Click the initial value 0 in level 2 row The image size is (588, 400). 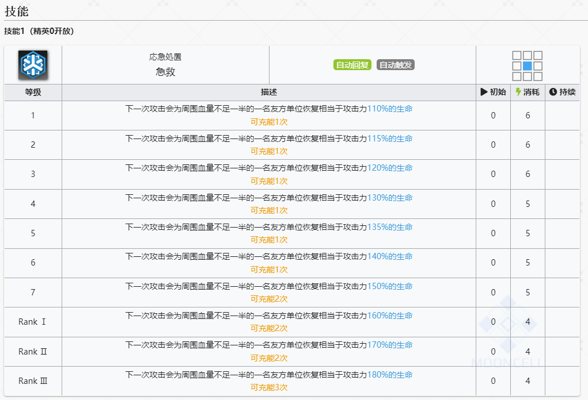[493, 145]
